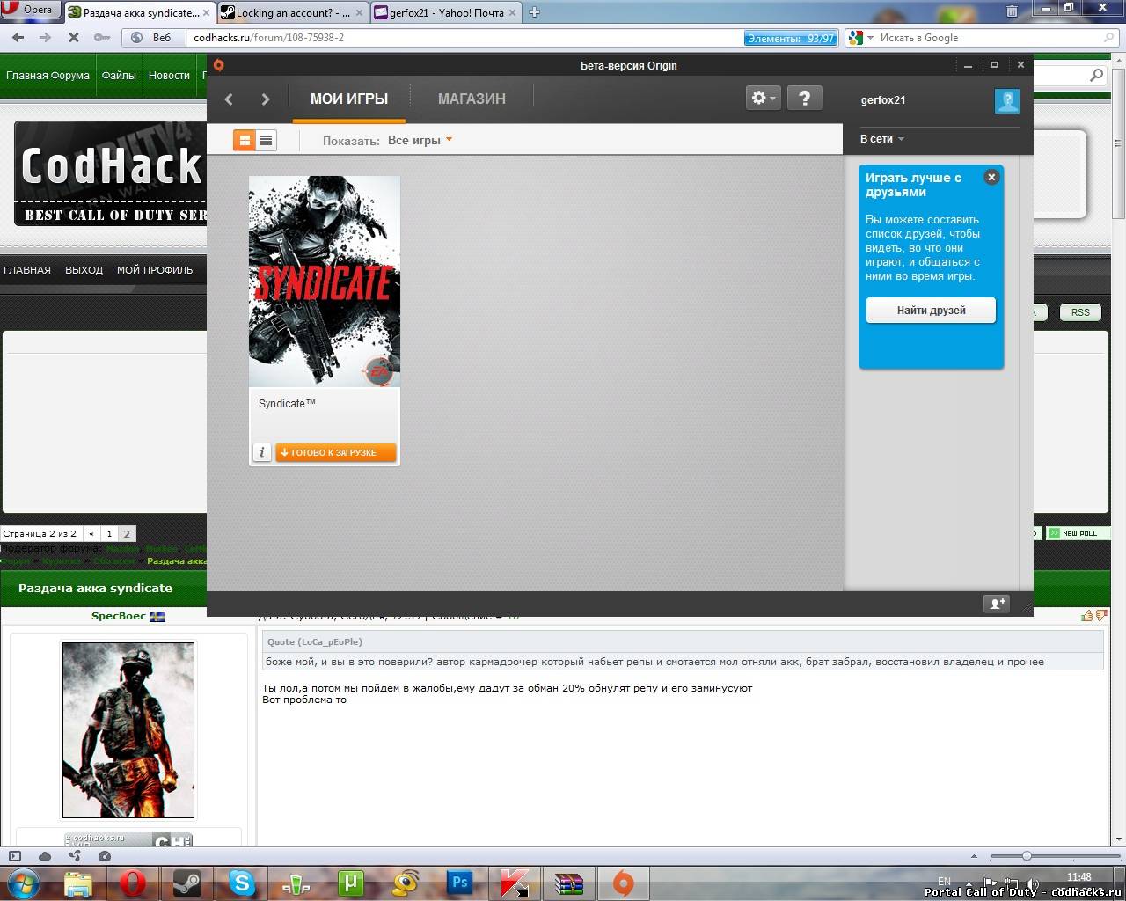Open Opera password wand key icon
The image size is (1126, 901).
(x=102, y=38)
